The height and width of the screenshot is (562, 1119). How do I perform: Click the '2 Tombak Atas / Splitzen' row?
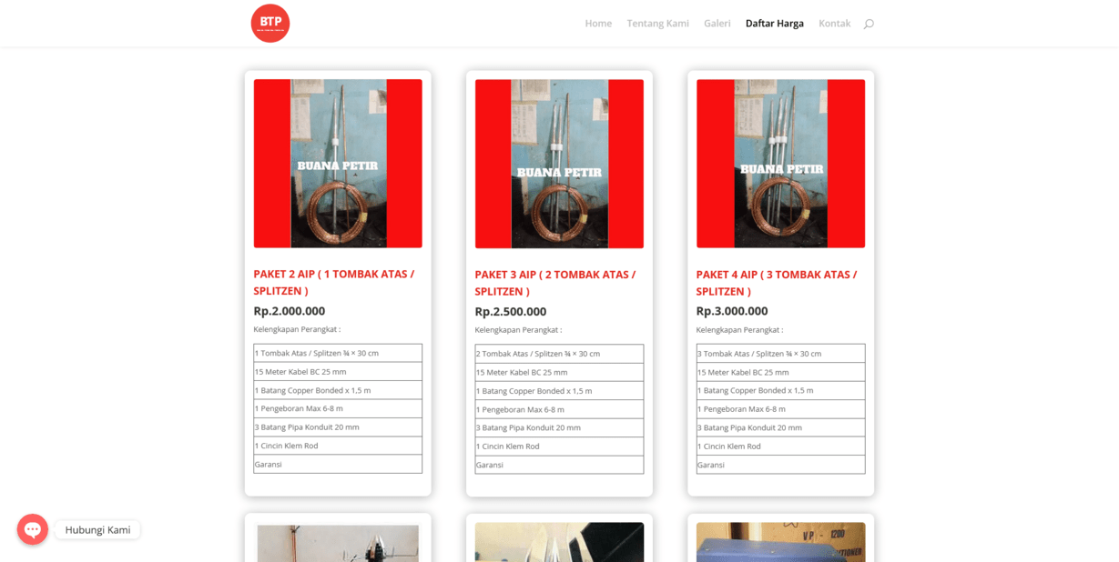coord(559,354)
